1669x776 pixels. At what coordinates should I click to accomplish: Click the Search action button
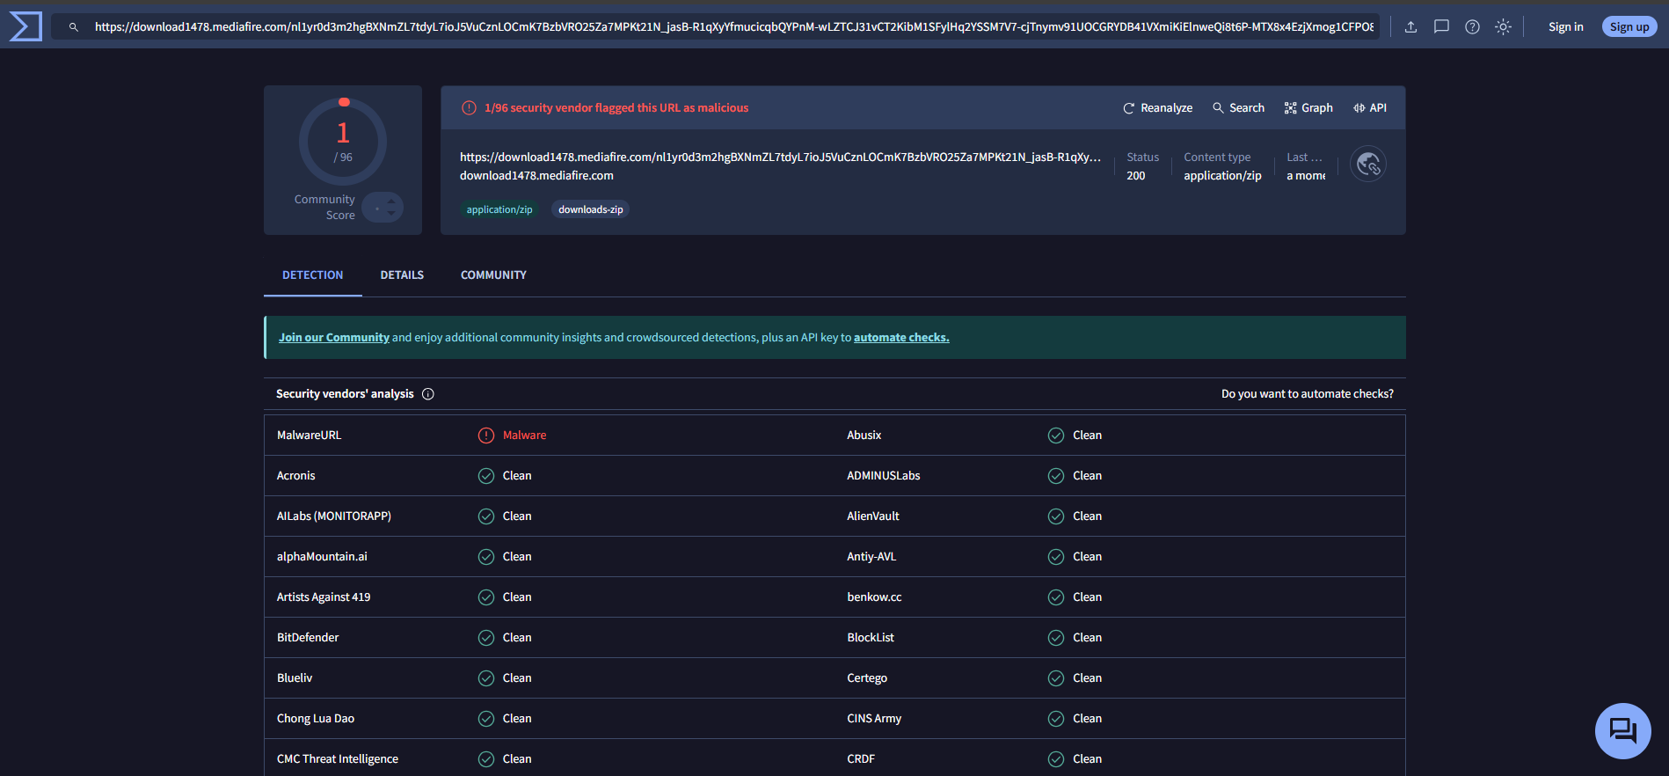point(1238,108)
